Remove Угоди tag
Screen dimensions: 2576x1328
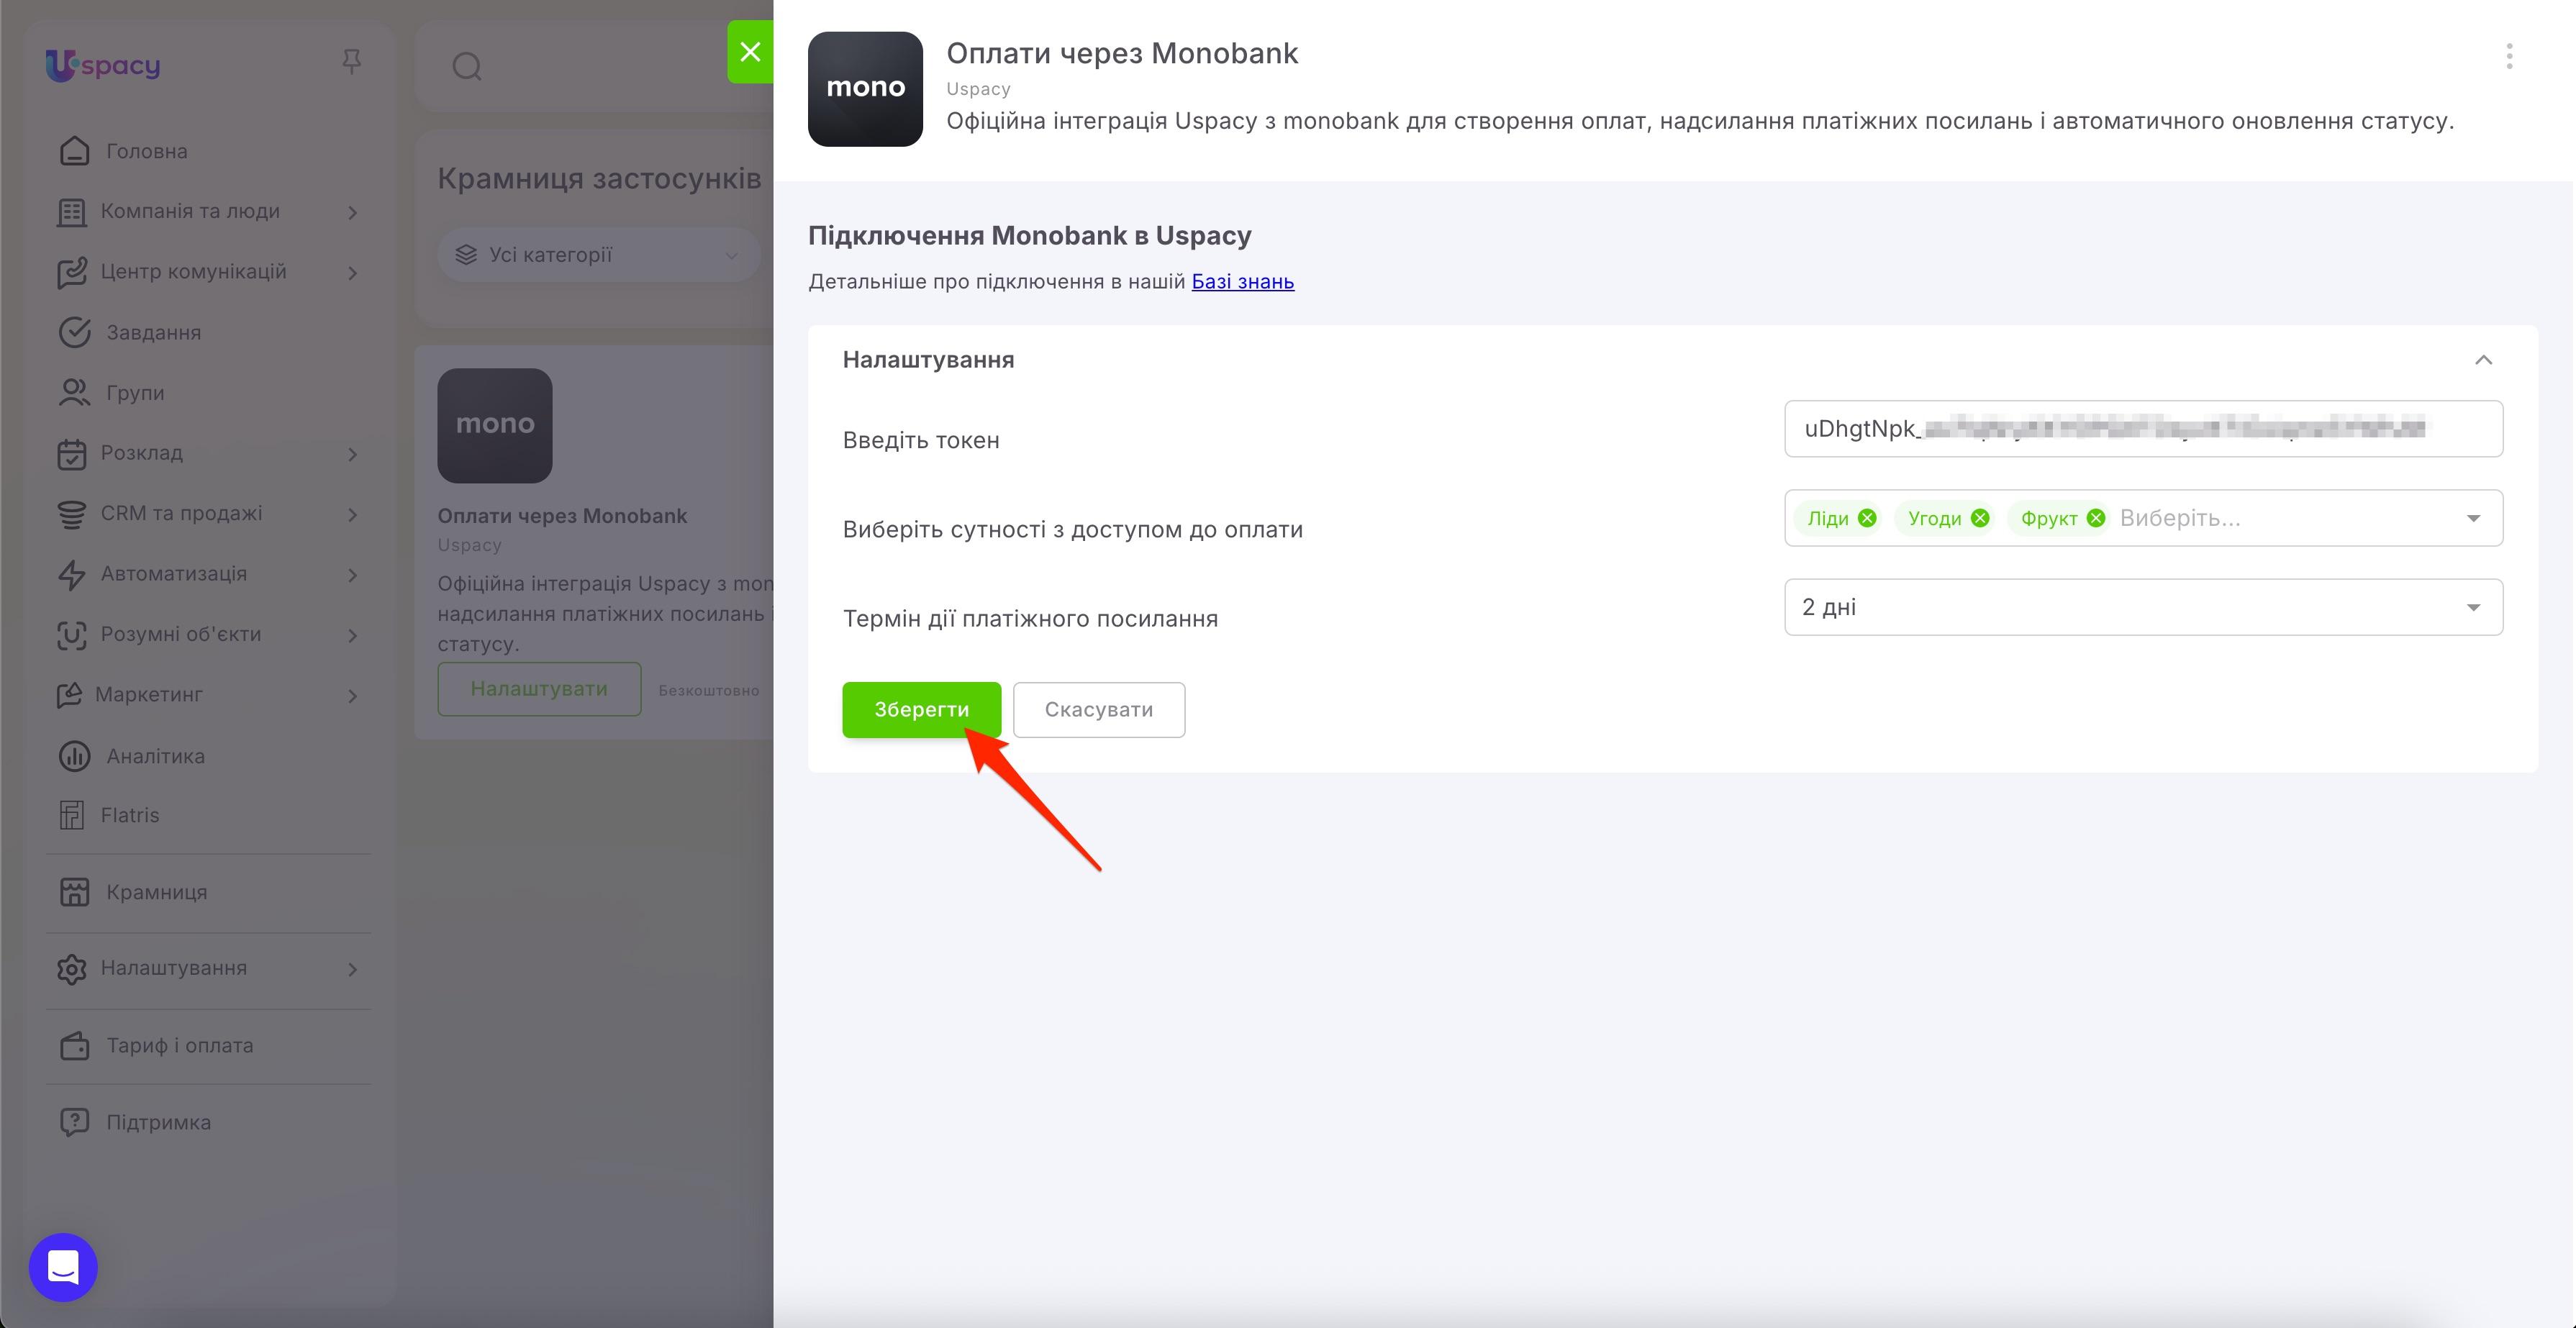[1980, 518]
